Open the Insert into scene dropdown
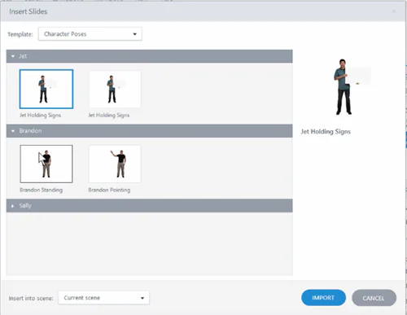407x315 pixels. pyautogui.click(x=103, y=298)
